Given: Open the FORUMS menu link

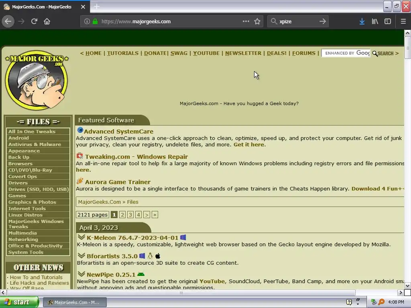Looking at the screenshot, I should (x=304, y=53).
